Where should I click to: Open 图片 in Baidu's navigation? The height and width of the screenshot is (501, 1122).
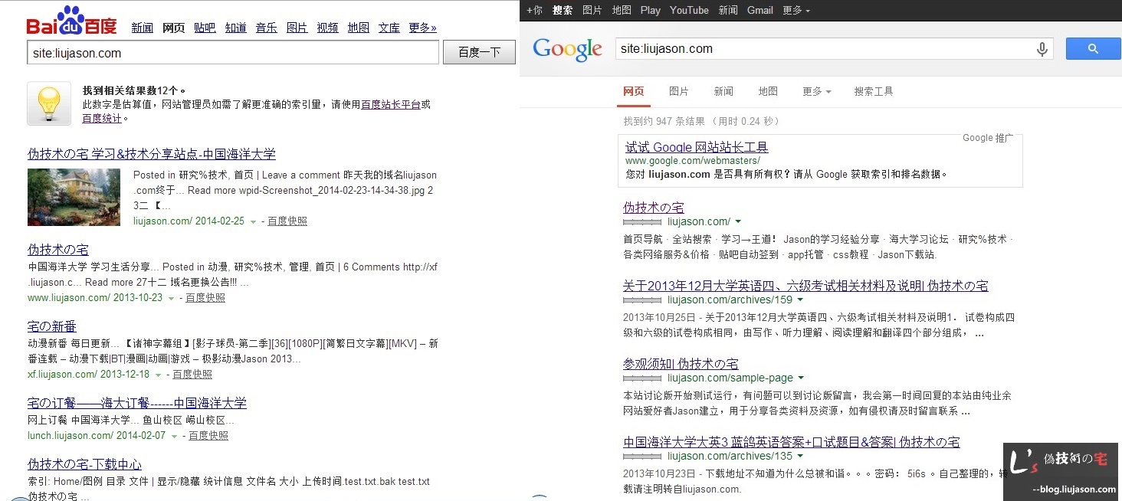click(297, 28)
